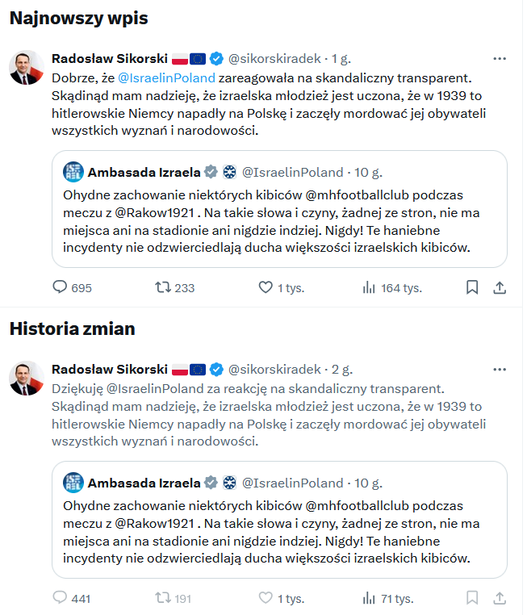Screen dimensions: 527x615
Task: Click Sikorski's avatar in the latest post
Action: pyautogui.click(x=27, y=68)
